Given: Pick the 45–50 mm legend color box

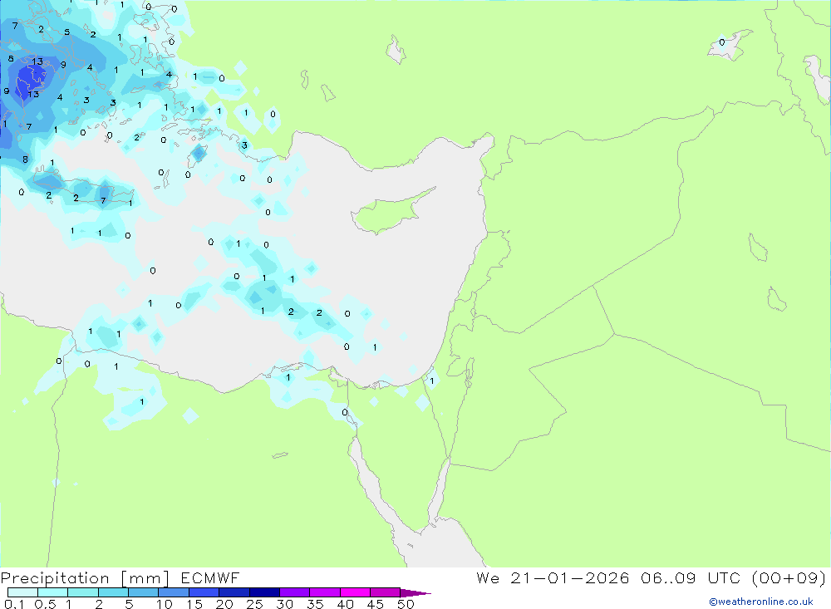Looking at the screenshot, I should (x=386, y=592).
